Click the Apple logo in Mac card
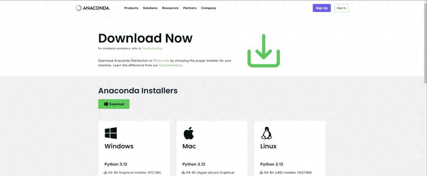This screenshot has height=176, width=427. pos(189,133)
